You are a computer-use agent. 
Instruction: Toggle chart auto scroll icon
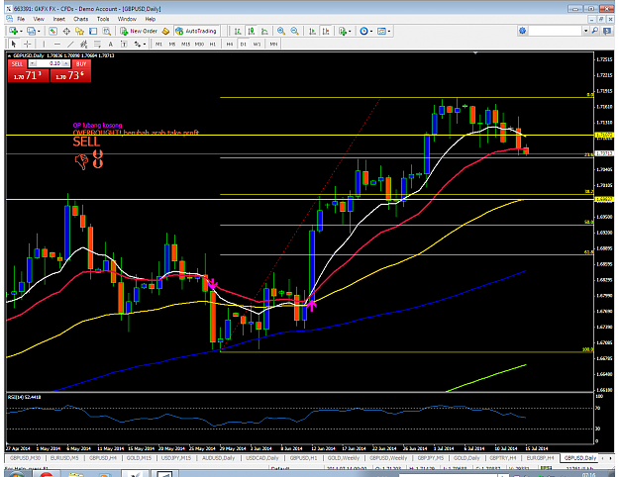pyautogui.click(x=312, y=31)
